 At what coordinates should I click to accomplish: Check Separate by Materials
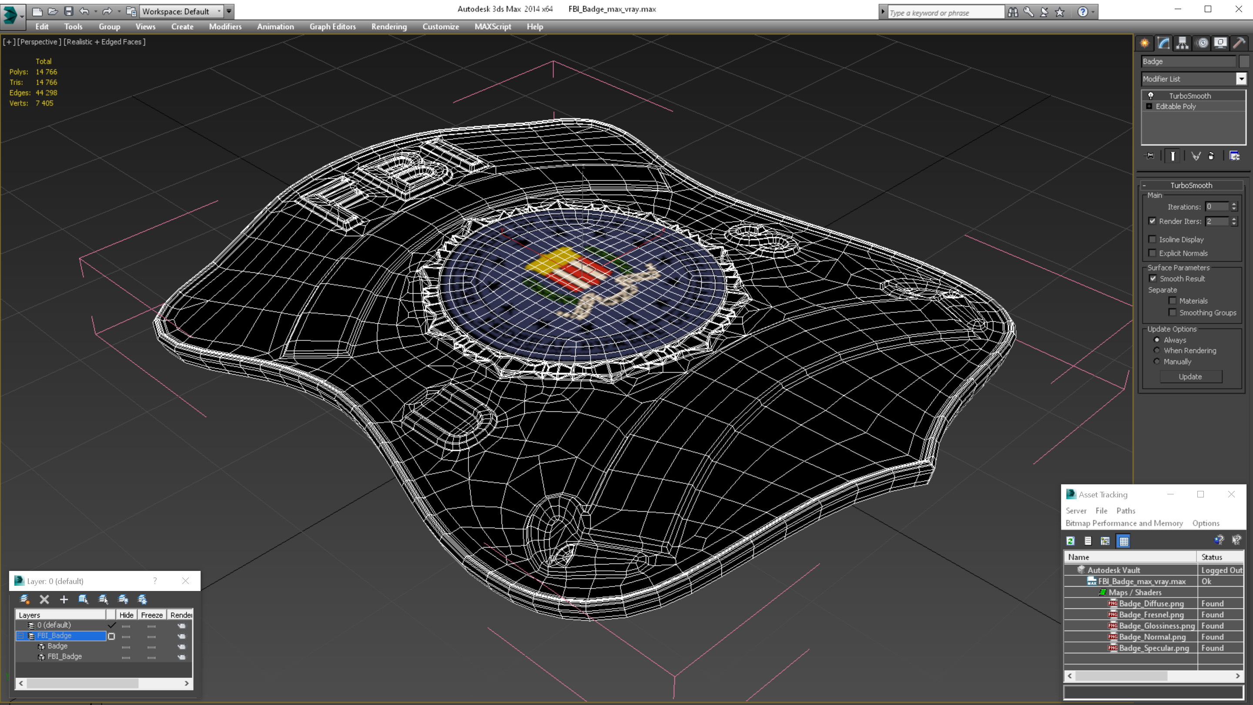1172,301
